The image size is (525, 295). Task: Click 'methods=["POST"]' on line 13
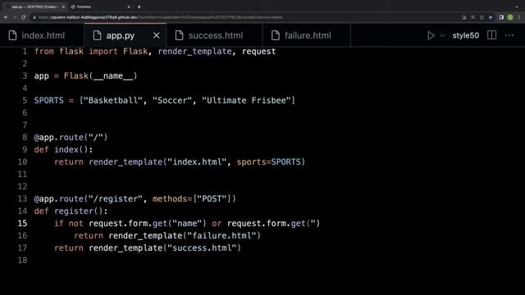click(x=192, y=198)
